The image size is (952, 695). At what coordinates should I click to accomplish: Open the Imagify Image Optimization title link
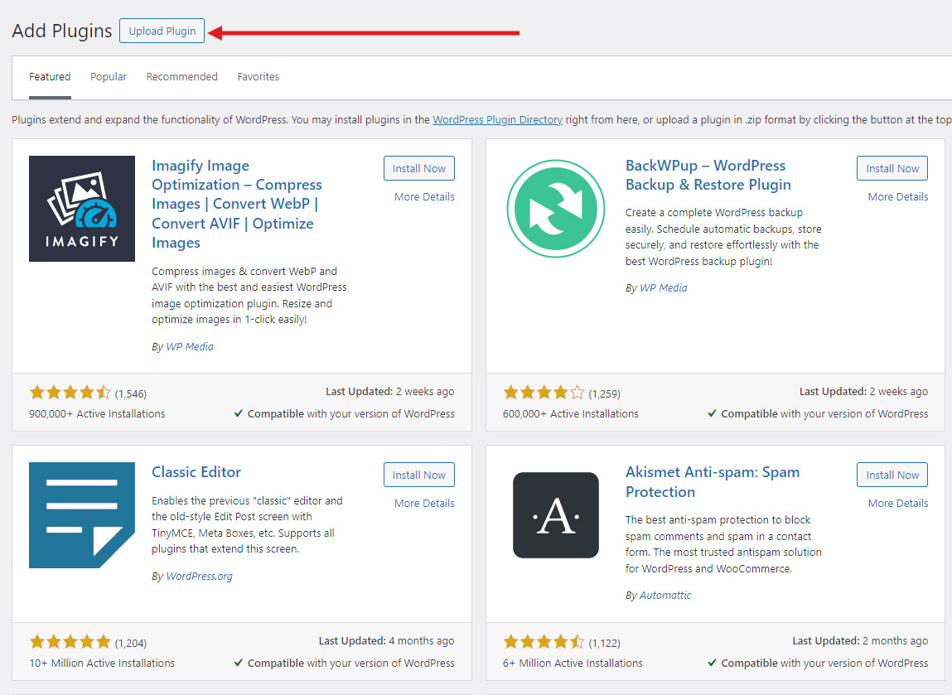pyautogui.click(x=237, y=204)
